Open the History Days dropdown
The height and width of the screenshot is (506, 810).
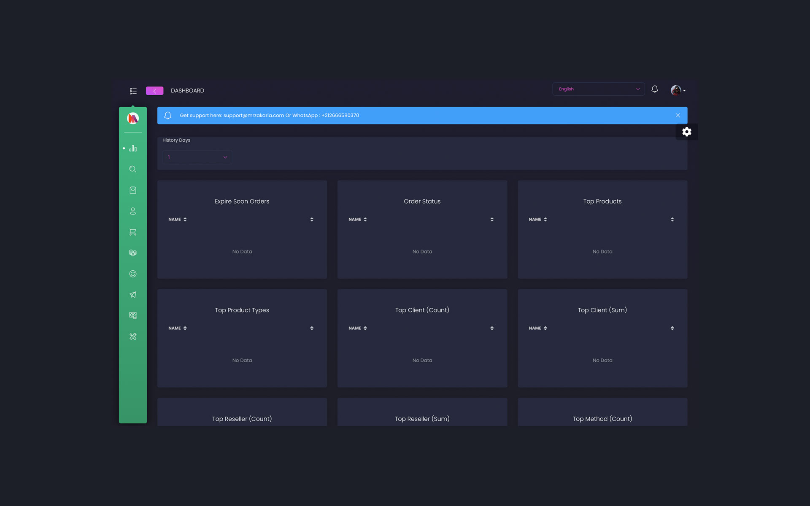click(197, 157)
